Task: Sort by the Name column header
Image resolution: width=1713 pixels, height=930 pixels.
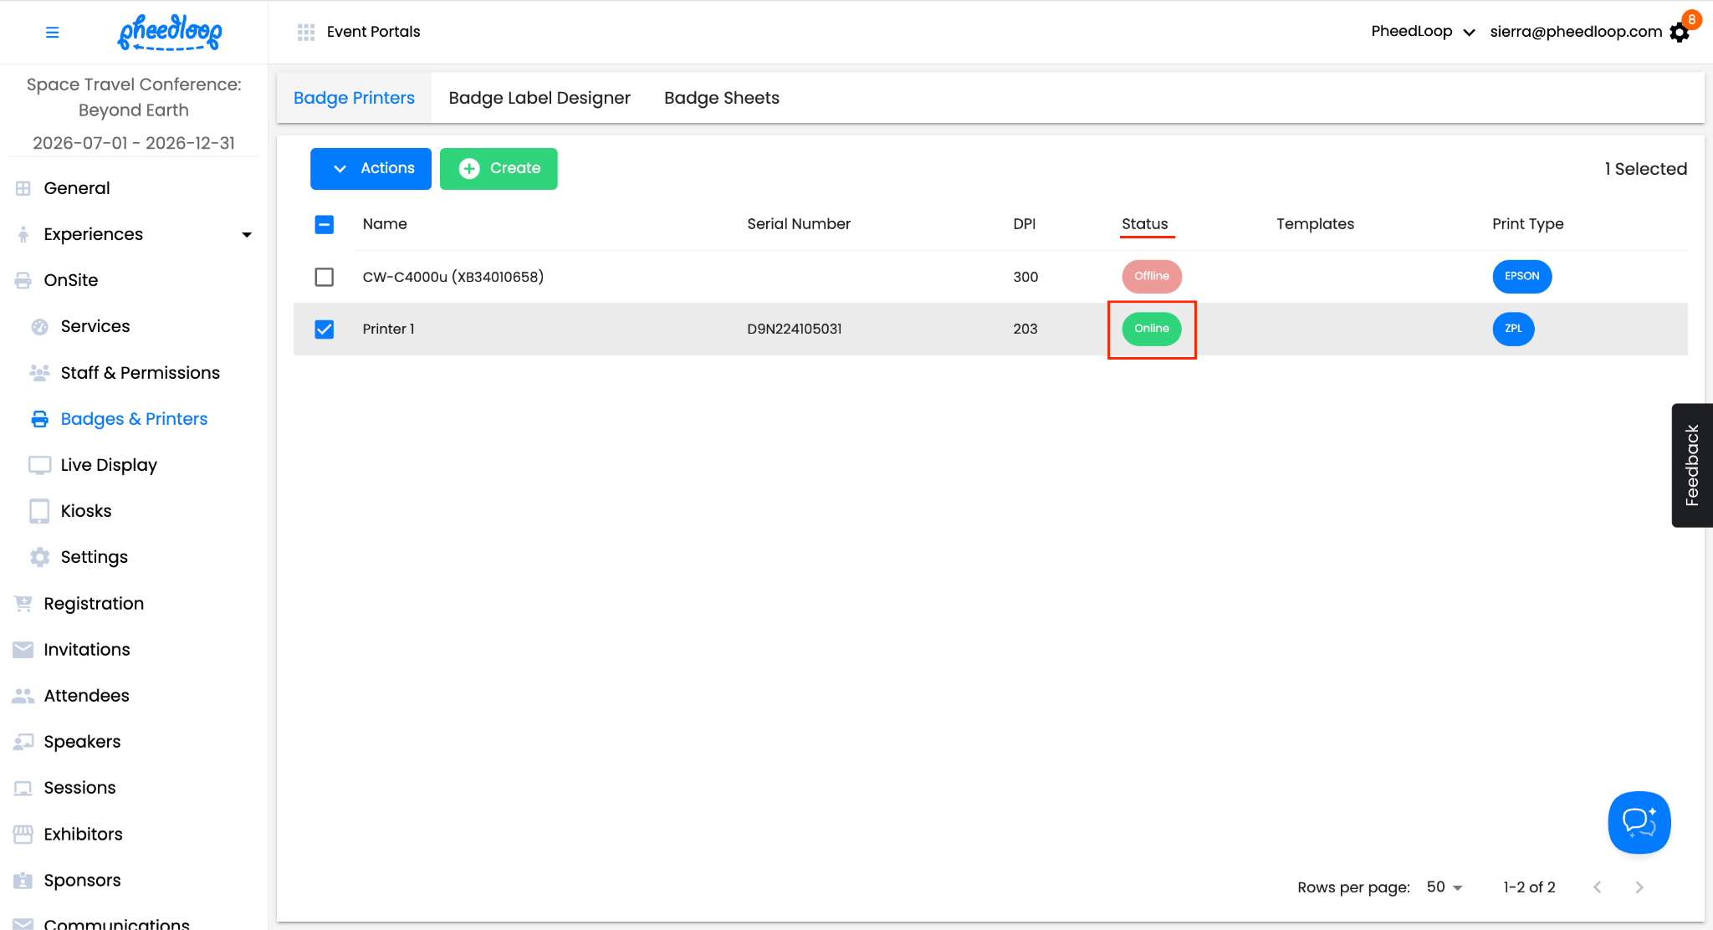Action: click(x=385, y=224)
